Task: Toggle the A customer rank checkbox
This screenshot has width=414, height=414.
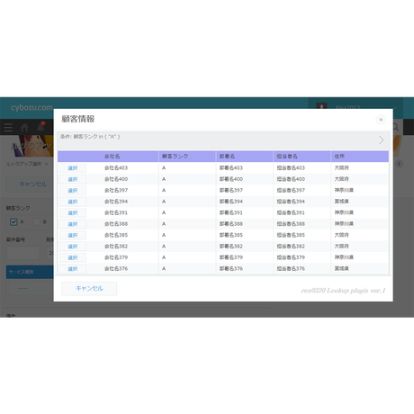Action: click(x=13, y=222)
